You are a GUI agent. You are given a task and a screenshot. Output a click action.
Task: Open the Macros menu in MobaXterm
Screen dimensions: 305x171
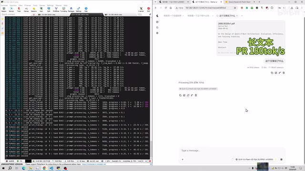[x=59, y=5]
